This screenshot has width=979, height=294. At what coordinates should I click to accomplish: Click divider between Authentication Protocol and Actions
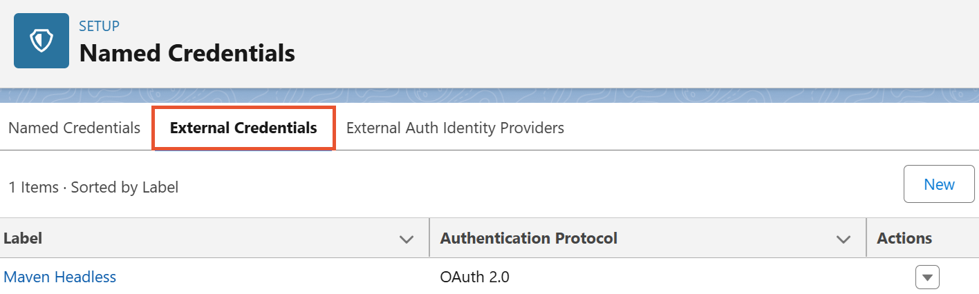pos(866,238)
